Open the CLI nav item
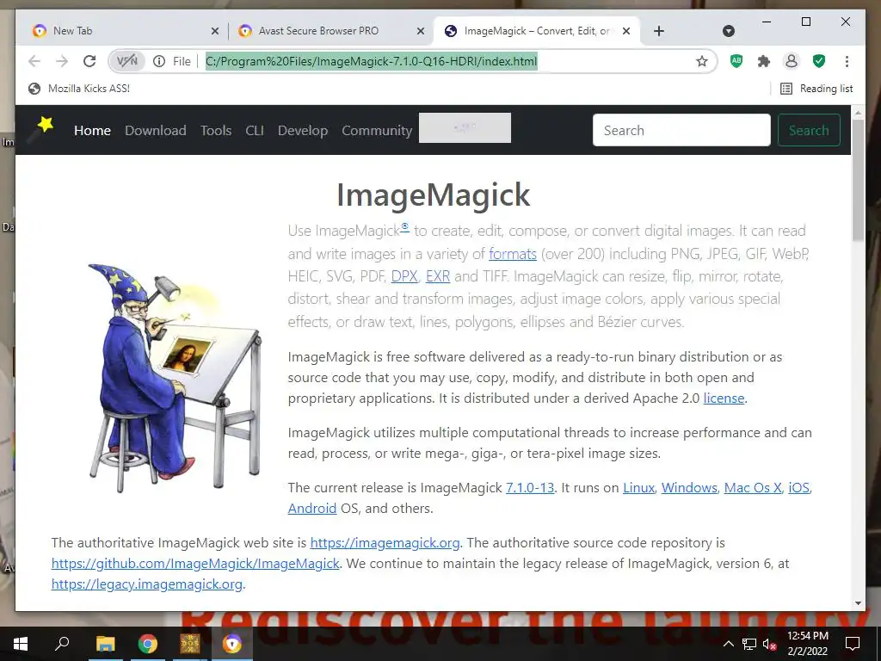 pyautogui.click(x=255, y=131)
